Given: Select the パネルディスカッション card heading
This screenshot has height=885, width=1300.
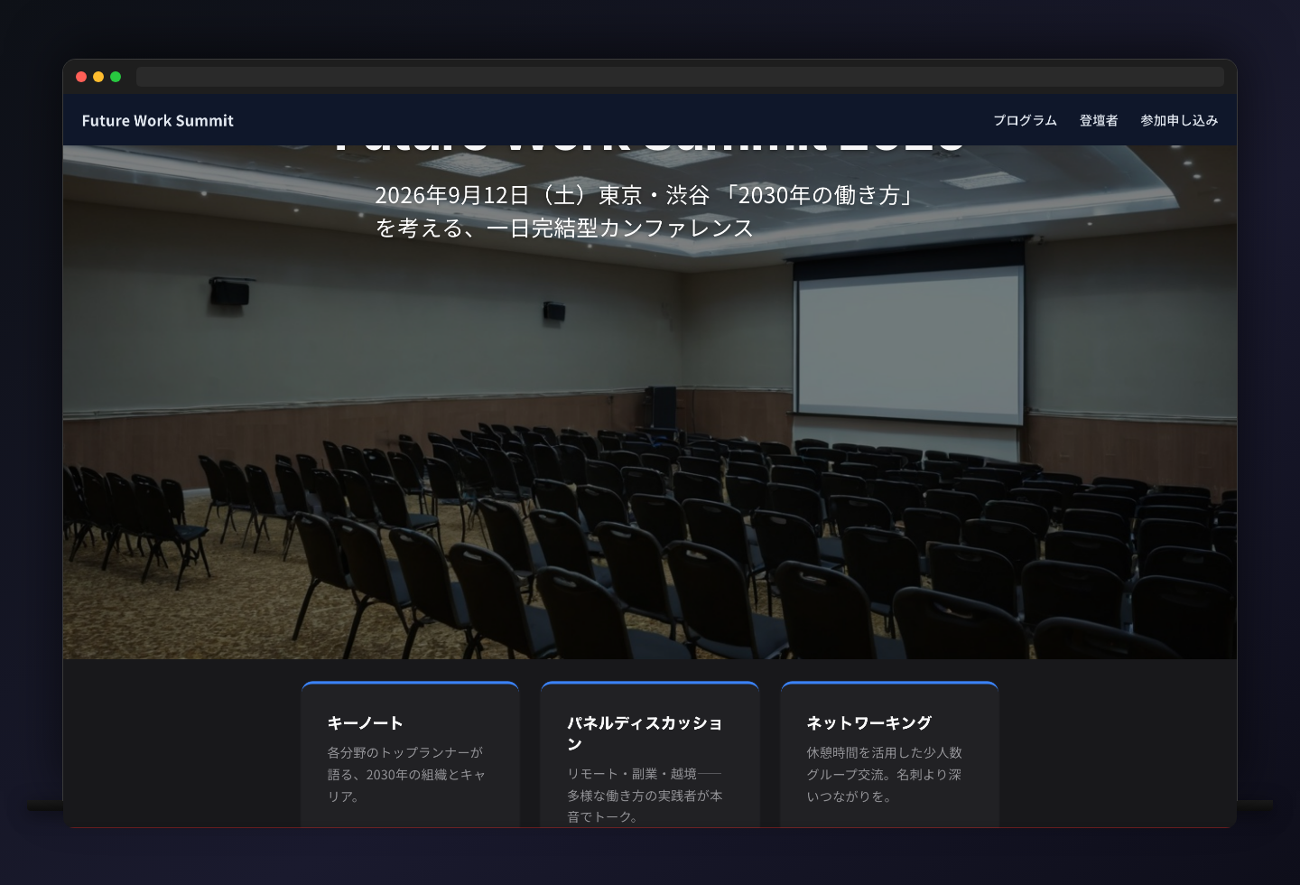Looking at the screenshot, I should (x=645, y=733).
